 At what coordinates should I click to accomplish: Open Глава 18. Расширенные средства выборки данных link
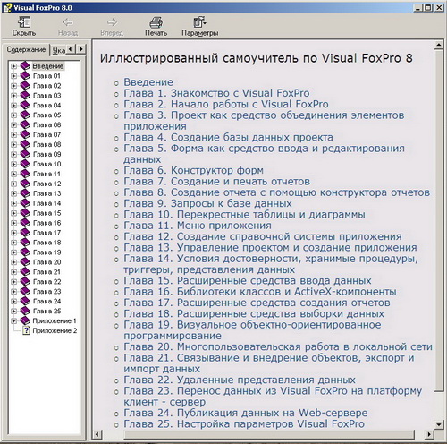coord(254,313)
